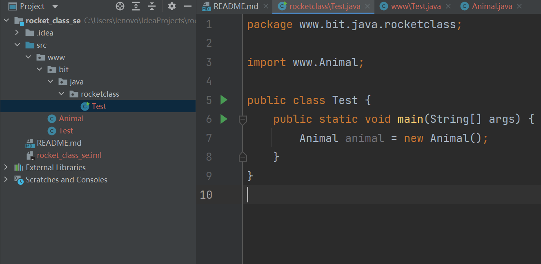
Task: Run class Test using line 5 gutter arrow
Action: (224, 100)
